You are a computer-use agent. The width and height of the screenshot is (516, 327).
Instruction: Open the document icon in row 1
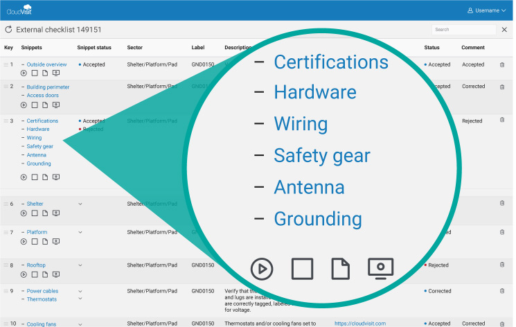coord(45,73)
